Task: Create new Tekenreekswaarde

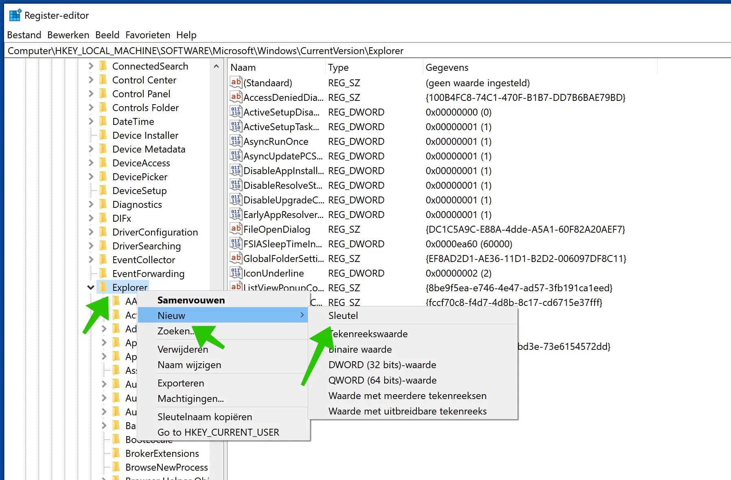Action: (413, 334)
